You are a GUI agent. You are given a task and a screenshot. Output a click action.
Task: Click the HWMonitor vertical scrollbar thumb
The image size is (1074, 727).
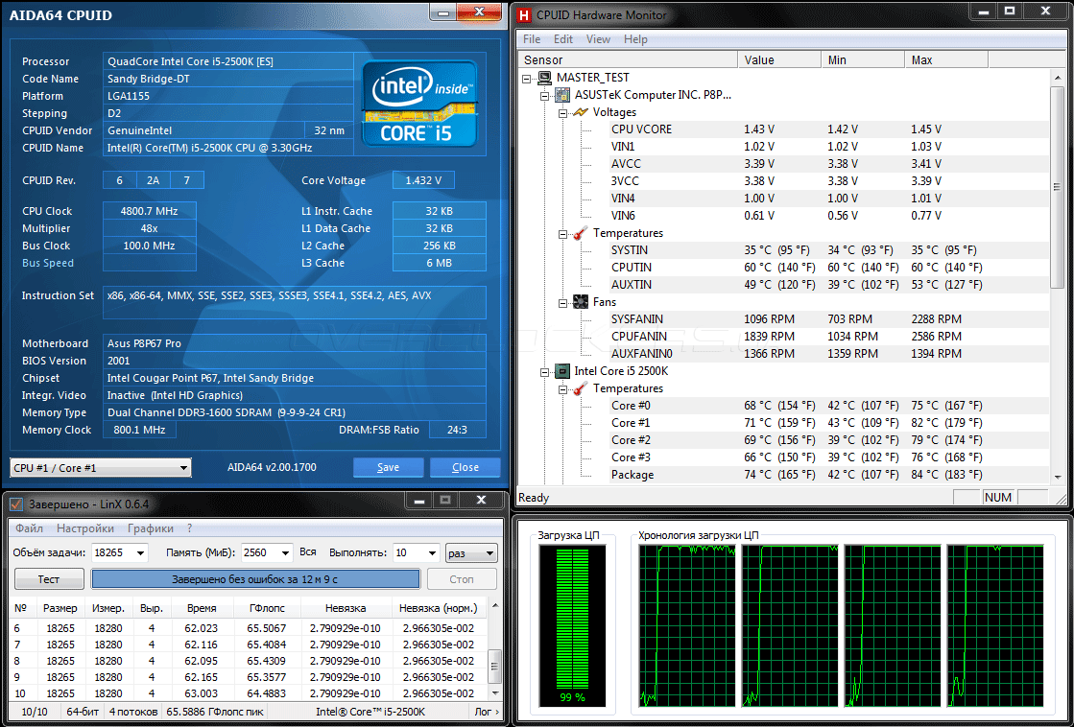point(1057,187)
